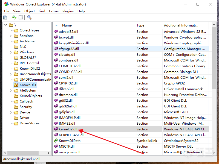Select the KnownDlls folder icon in tree
Image resolution: width=219 pixels, height=164 pixels.
pyautogui.click(x=16, y=85)
